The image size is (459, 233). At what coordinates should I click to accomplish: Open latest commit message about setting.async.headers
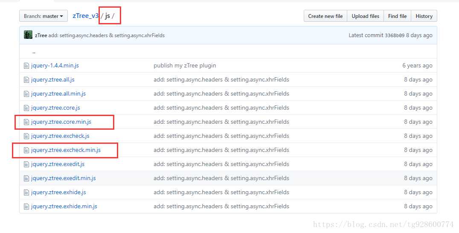[x=107, y=35]
